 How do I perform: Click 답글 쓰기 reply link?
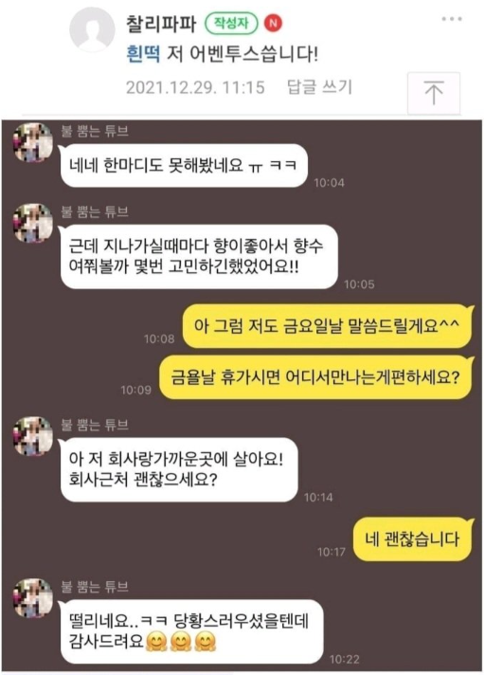click(319, 87)
